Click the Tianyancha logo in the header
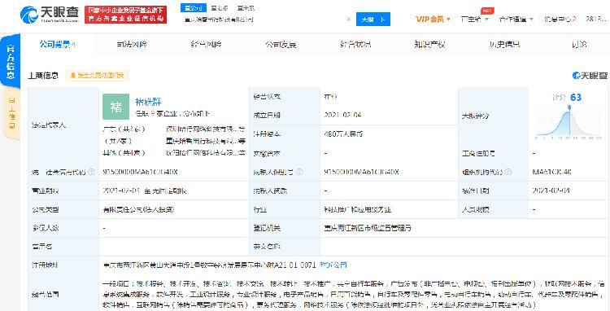The width and height of the screenshot is (610, 311). pos(50,15)
